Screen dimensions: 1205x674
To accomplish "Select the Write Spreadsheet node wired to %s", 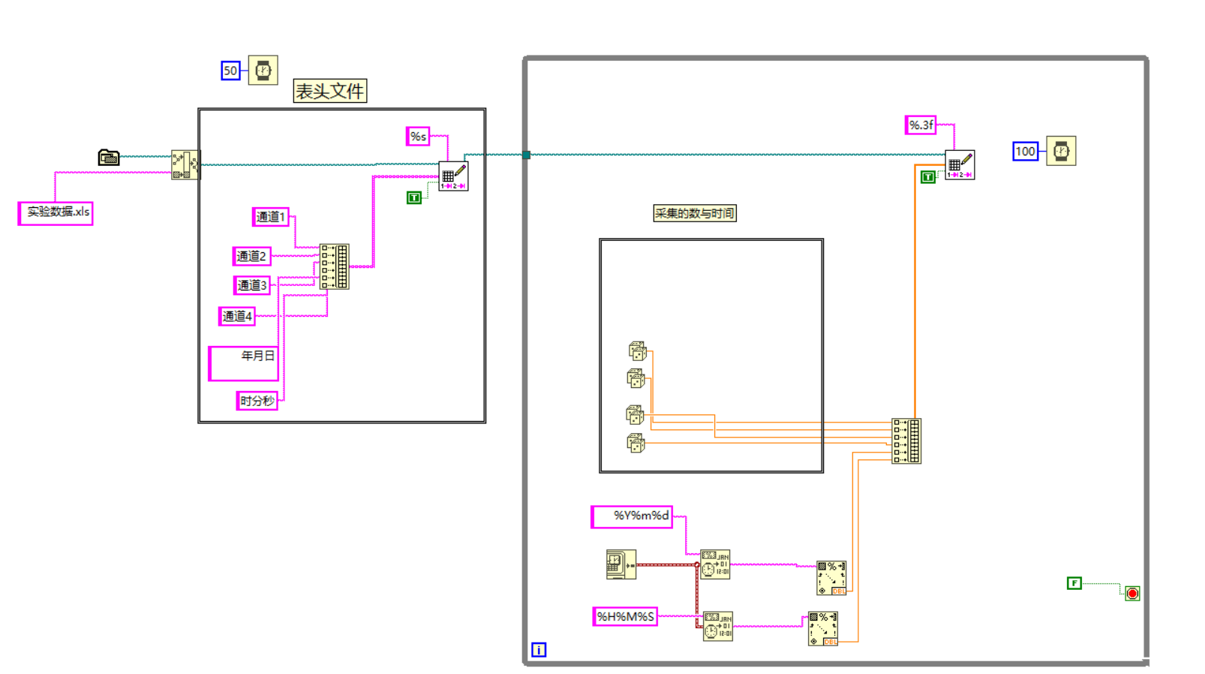I will (x=453, y=176).
